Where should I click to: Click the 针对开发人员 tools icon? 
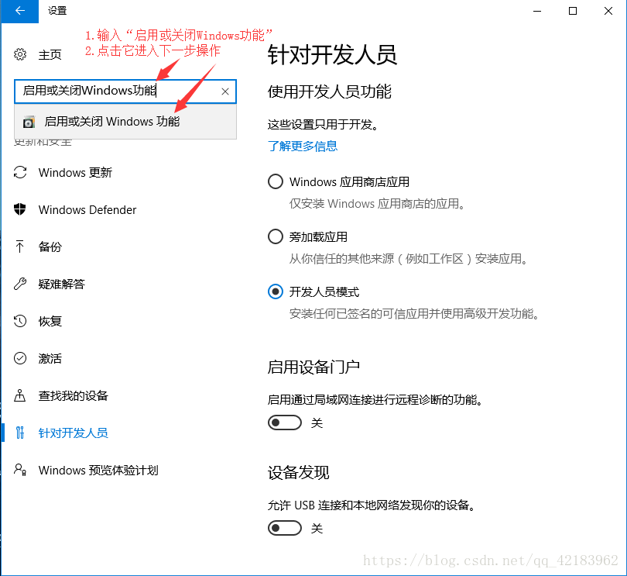[x=20, y=433]
